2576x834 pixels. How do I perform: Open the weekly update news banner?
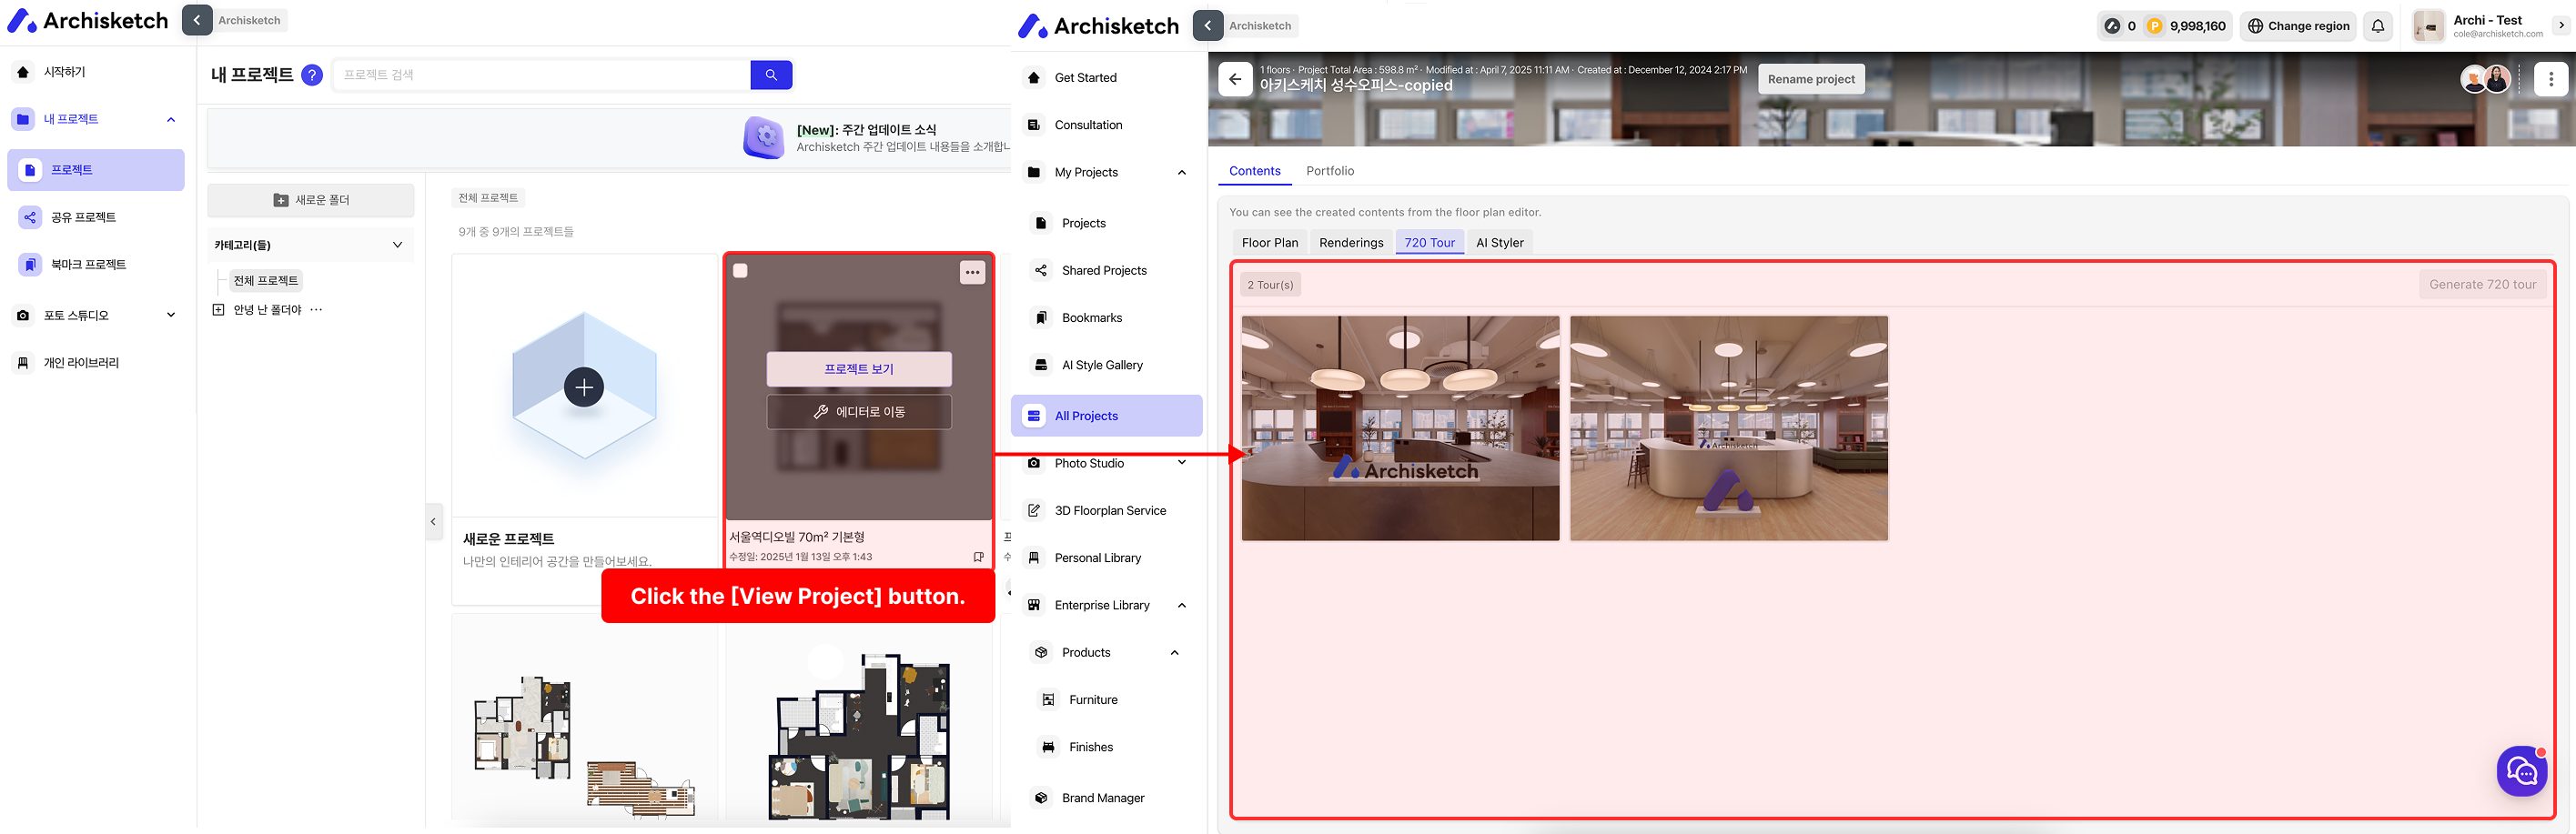point(609,138)
